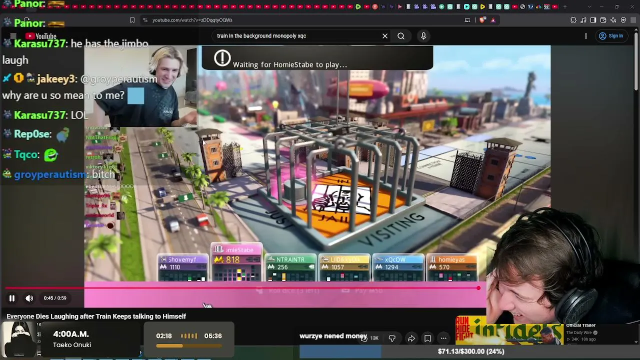The width and height of the screenshot is (640, 360).
Task: Click the xQcOW player card
Action: point(398,268)
